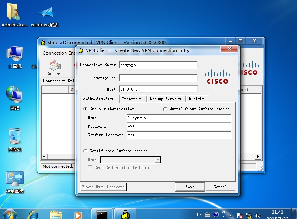Minimize the main VPN Client window
The height and width of the screenshot is (219, 297).
(x=231, y=41)
